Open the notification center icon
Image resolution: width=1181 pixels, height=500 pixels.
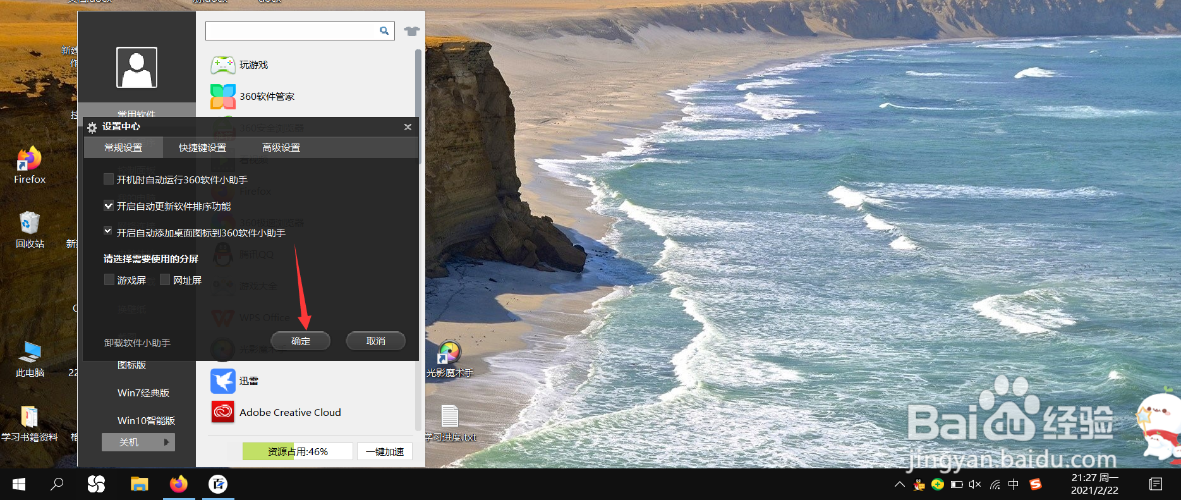1156,484
